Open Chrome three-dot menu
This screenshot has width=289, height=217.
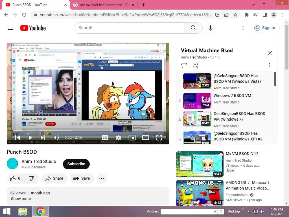(283, 15)
